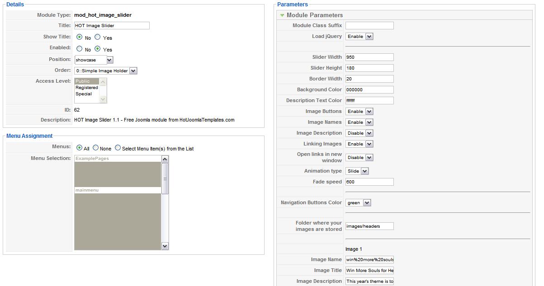The height and width of the screenshot is (286, 544).
Task: Select 'Registered' in Access Level list
Action: coord(87,88)
